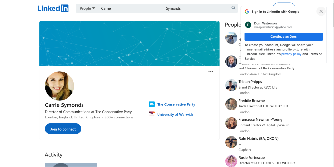Click Francesca Newman-Young avatar
The width and height of the screenshot is (334, 167).
tap(231, 123)
